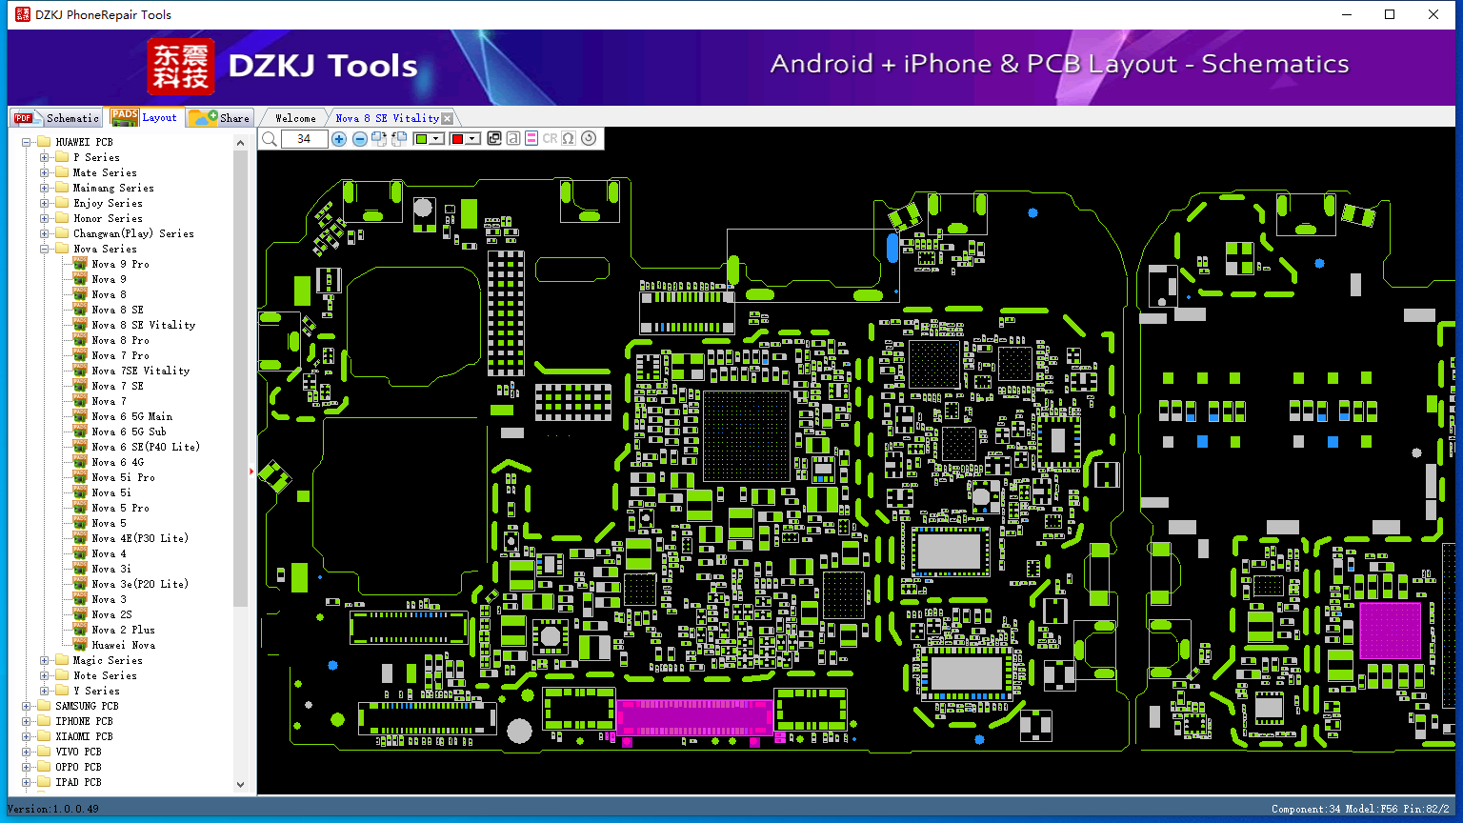This screenshot has height=823, width=1463.
Task: Click the board icon beside Nova 5i Pro
Action: 81,477
